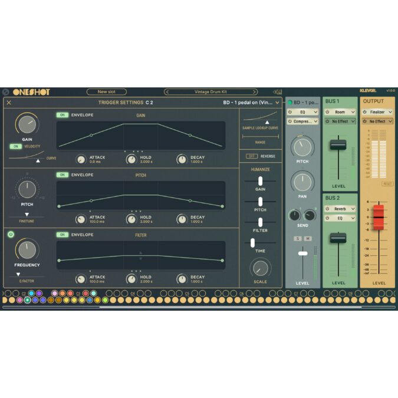Toggle the REVERSE OFF switch
Screen dimensions: 398x398
[252, 156]
